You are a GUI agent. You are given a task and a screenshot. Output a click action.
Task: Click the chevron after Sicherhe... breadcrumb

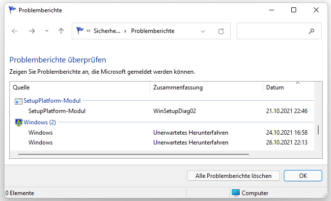(125, 31)
